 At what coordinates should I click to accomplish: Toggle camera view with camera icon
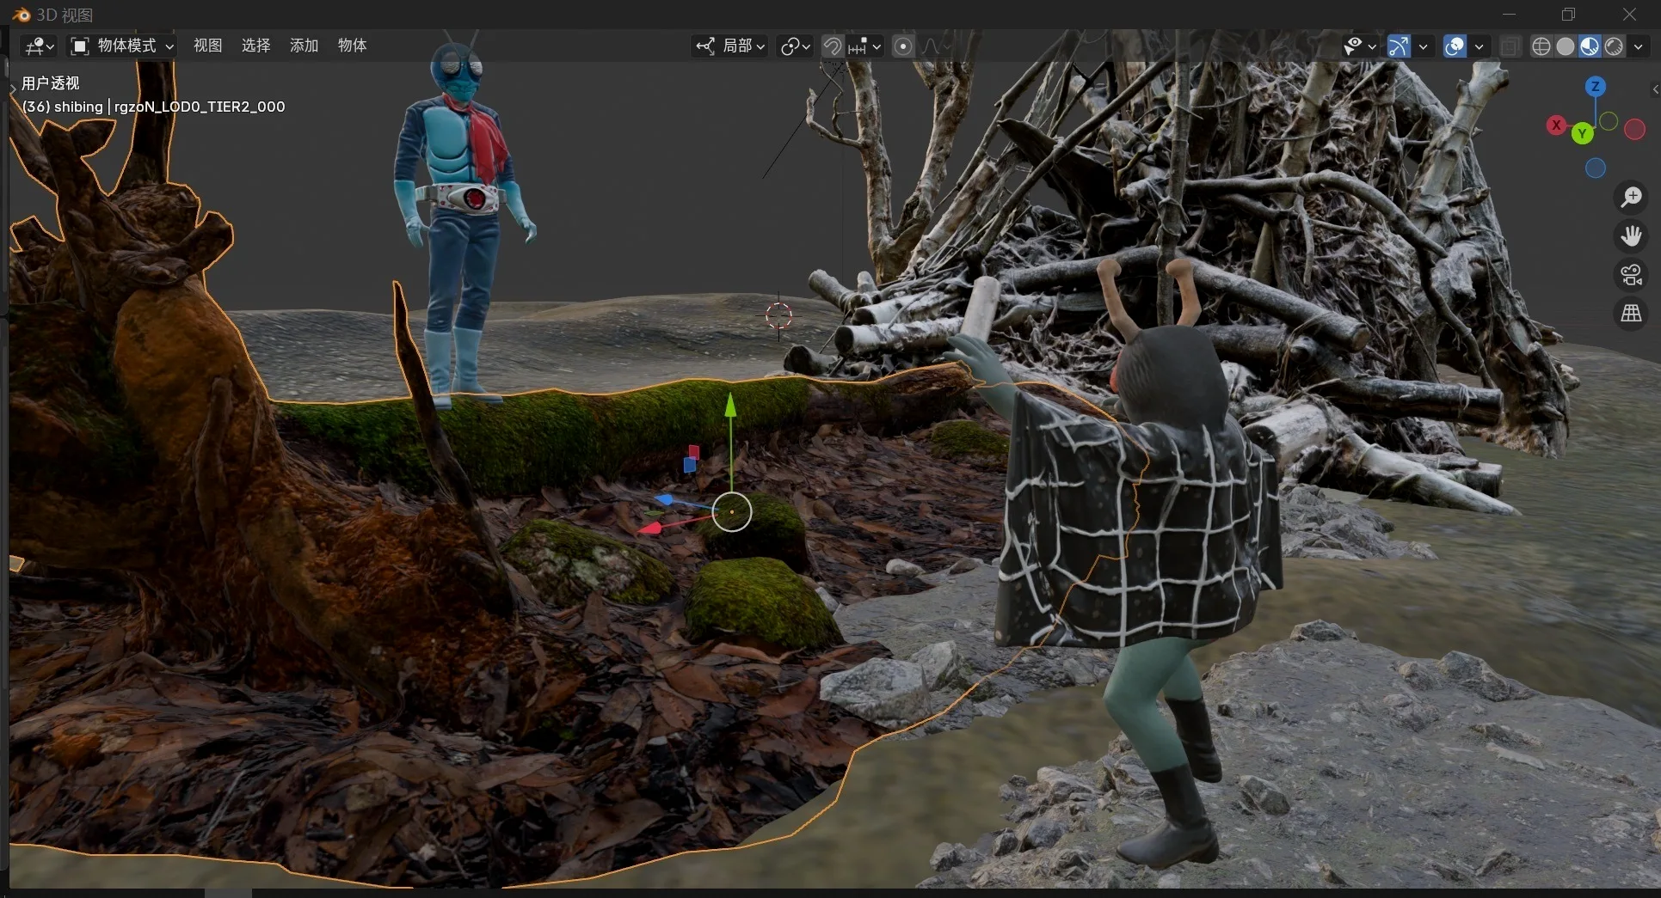(1631, 275)
